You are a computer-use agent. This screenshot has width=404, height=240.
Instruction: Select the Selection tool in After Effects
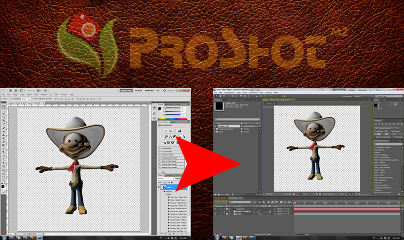[x=217, y=96]
